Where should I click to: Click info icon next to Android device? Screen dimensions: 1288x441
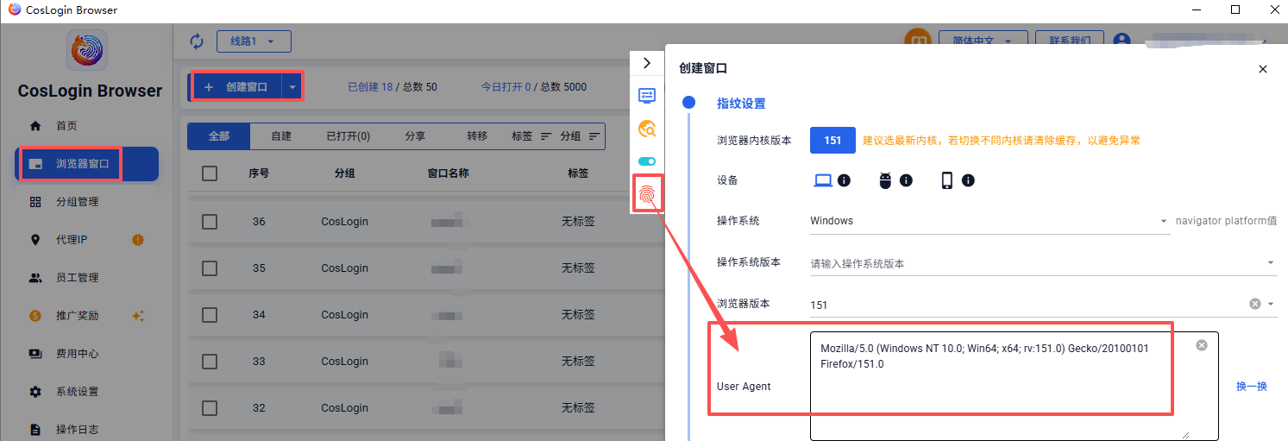click(906, 180)
